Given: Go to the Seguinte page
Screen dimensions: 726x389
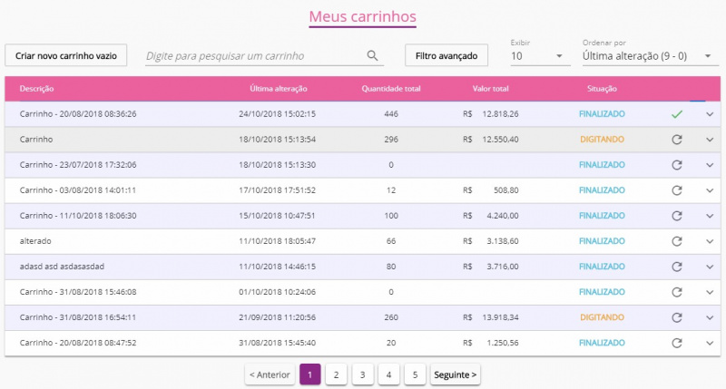Looking at the screenshot, I should [x=456, y=374].
